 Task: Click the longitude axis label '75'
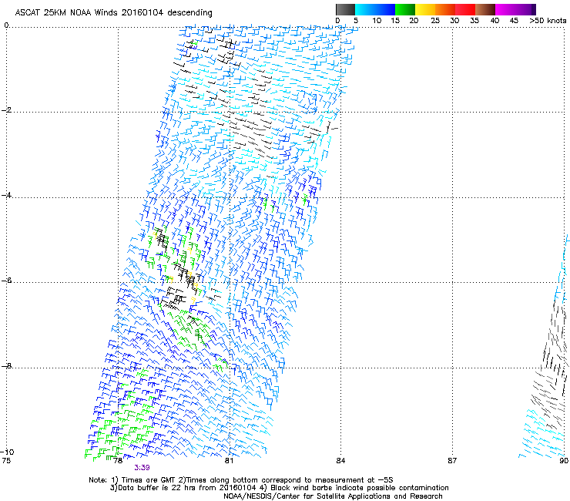(x=6, y=461)
